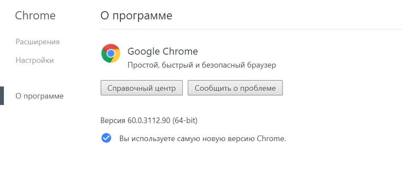
Task: Click the Версия label text
Action: tap(113, 120)
